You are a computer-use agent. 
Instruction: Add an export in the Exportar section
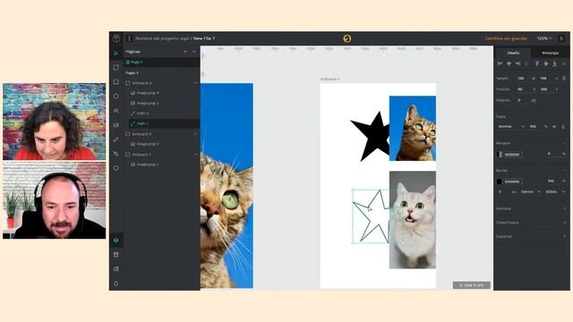[x=564, y=236]
